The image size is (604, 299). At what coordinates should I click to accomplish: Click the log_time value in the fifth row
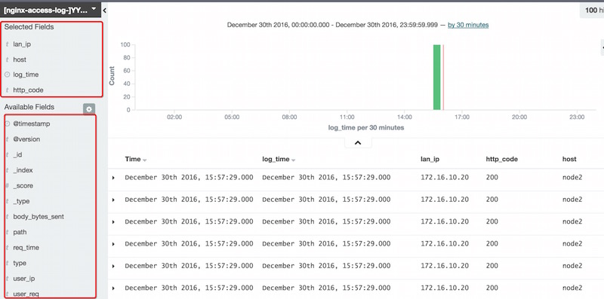(326, 266)
